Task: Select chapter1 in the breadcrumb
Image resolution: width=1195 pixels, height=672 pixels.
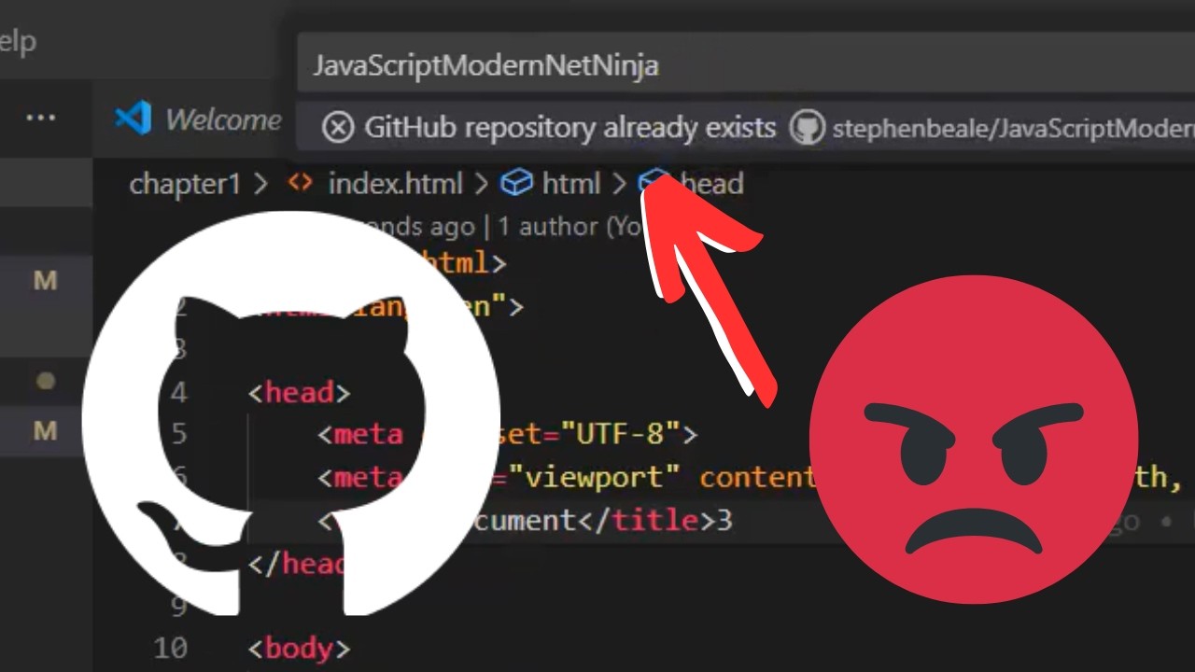Action: click(185, 184)
